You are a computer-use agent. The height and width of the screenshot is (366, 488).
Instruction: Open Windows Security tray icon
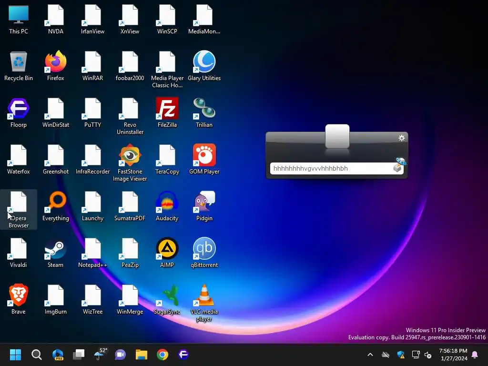(401, 355)
